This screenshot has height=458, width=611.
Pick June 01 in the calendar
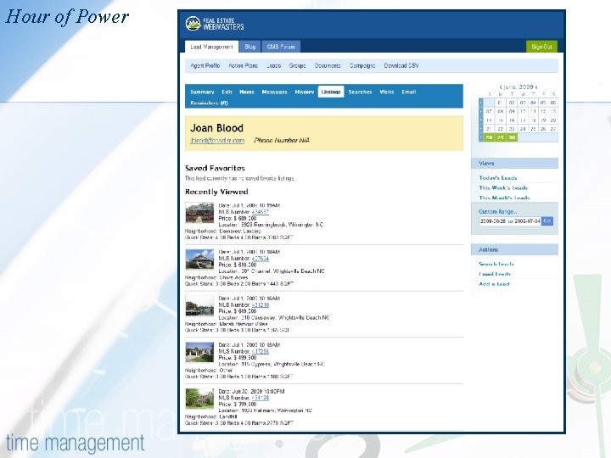501,103
